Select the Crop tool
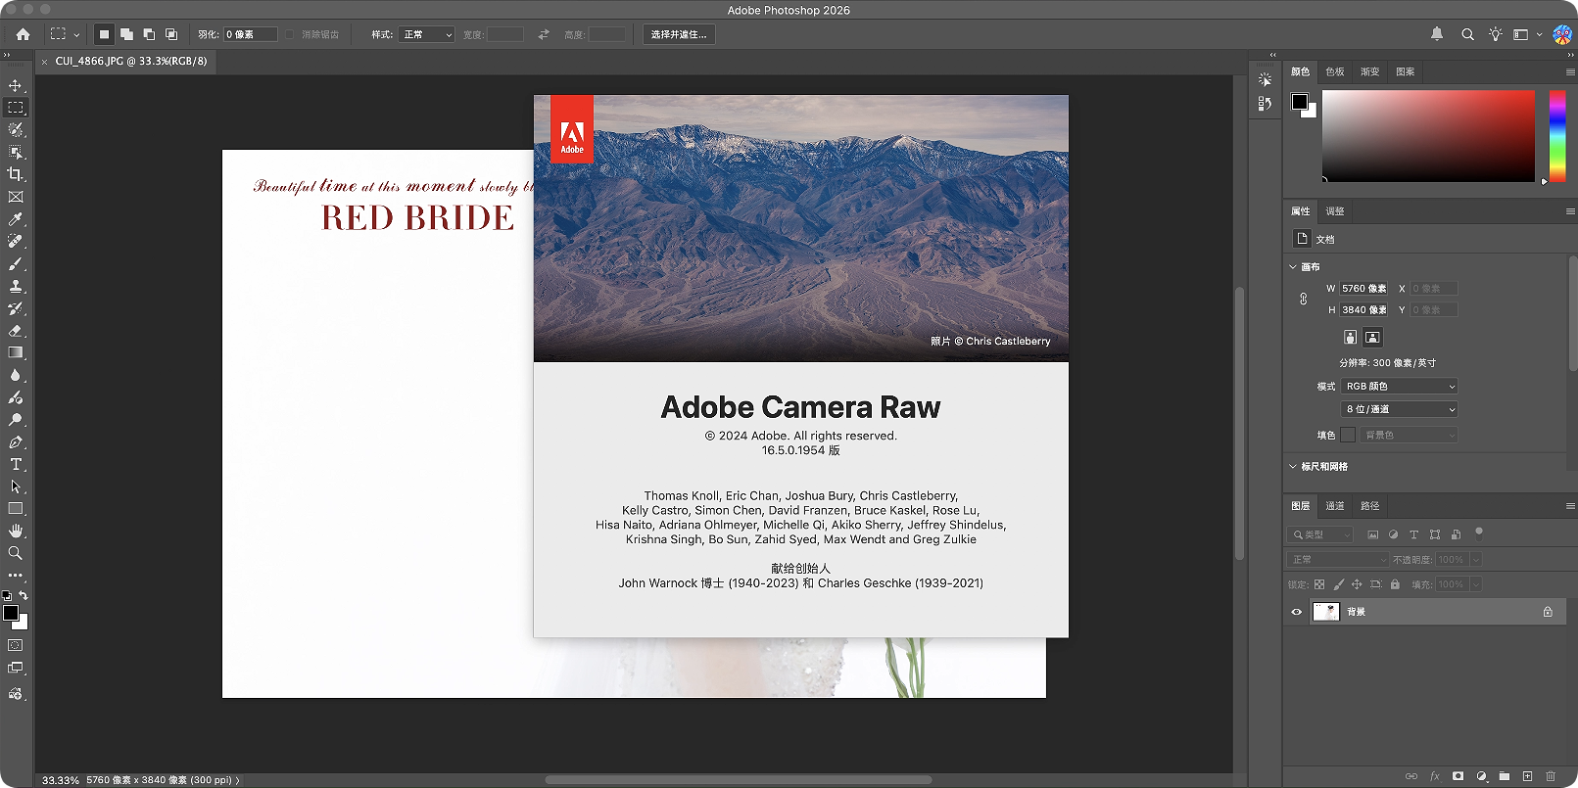This screenshot has width=1578, height=788. (16, 174)
